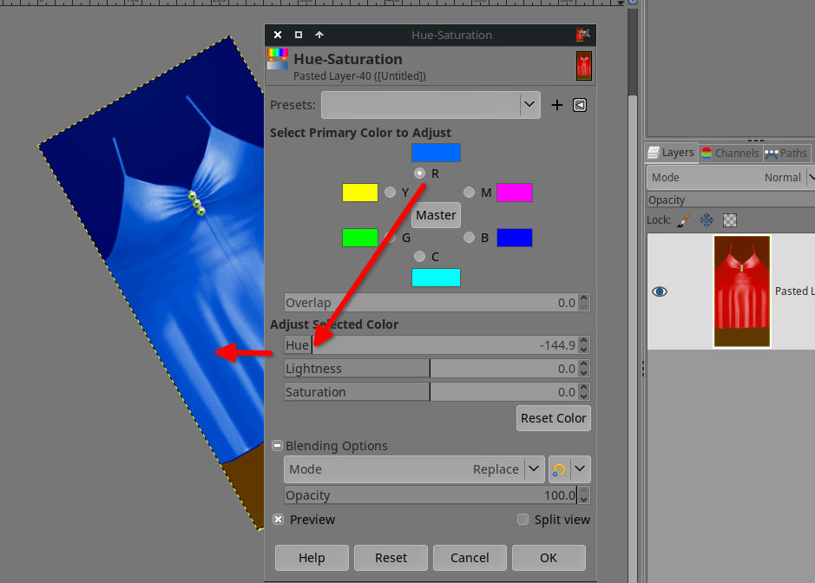Select the C primary color radio button
Image resolution: width=815 pixels, height=583 pixels.
tap(419, 256)
